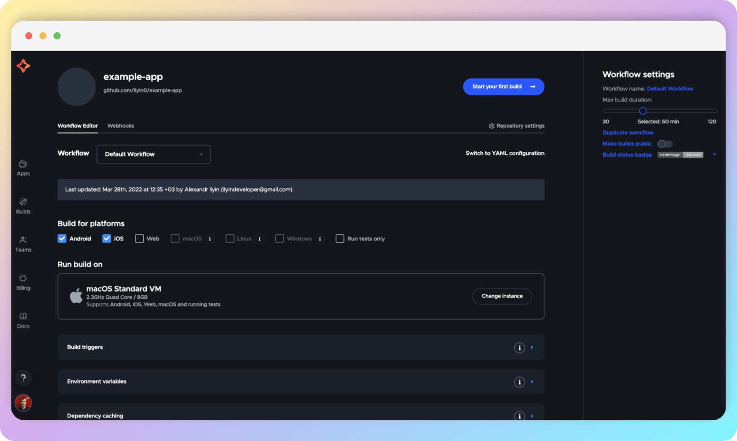Open the Builds section in sidebar
737x441 pixels.
click(x=23, y=205)
